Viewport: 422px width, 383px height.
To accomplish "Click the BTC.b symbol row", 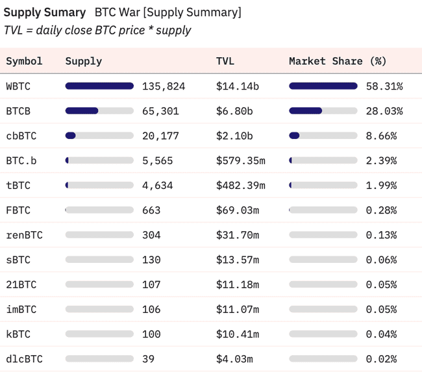I will [x=211, y=161].
